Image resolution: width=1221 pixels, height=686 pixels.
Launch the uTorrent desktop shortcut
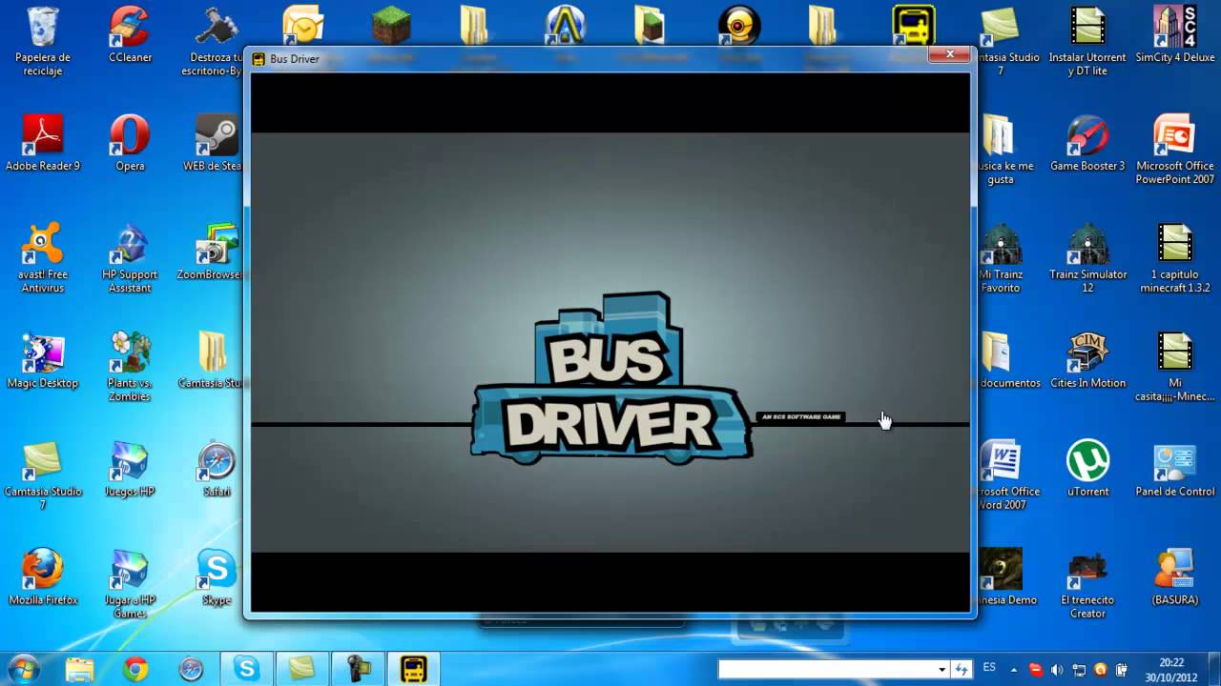(x=1087, y=469)
